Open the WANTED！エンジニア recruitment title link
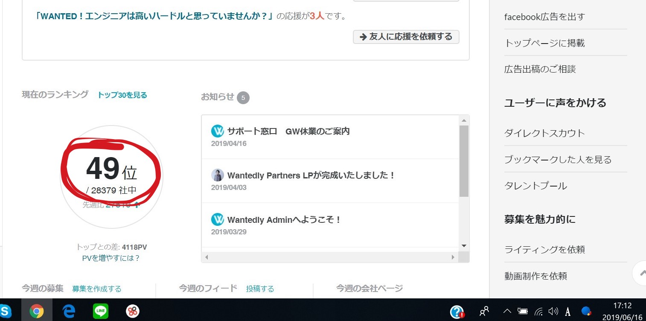 coord(154,16)
